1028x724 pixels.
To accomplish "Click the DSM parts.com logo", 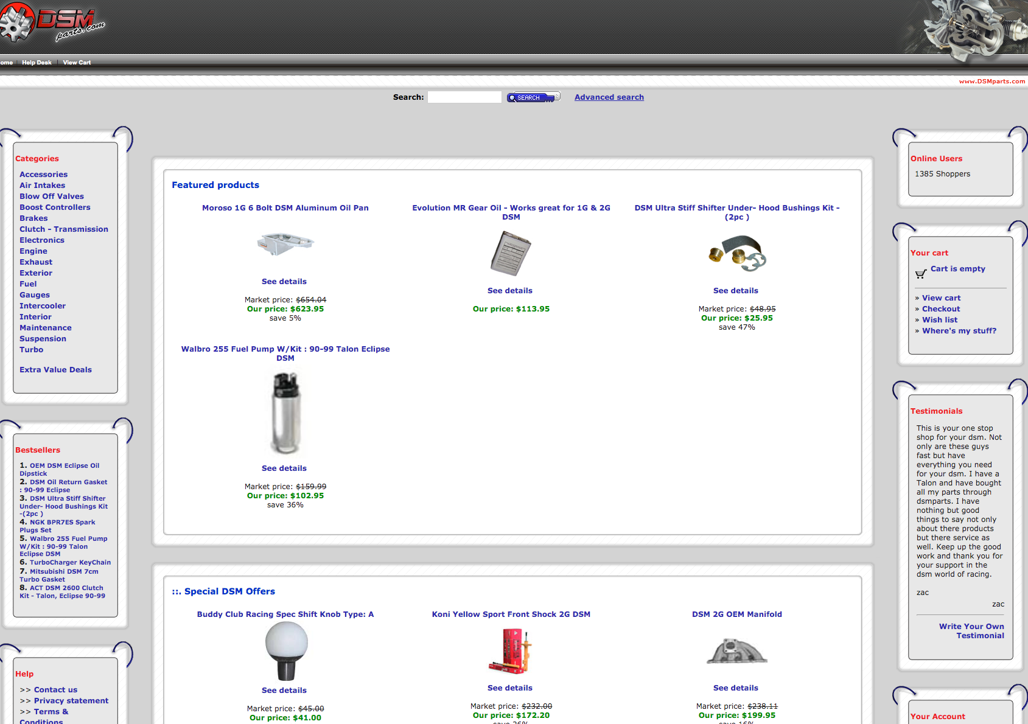I will pos(52,23).
